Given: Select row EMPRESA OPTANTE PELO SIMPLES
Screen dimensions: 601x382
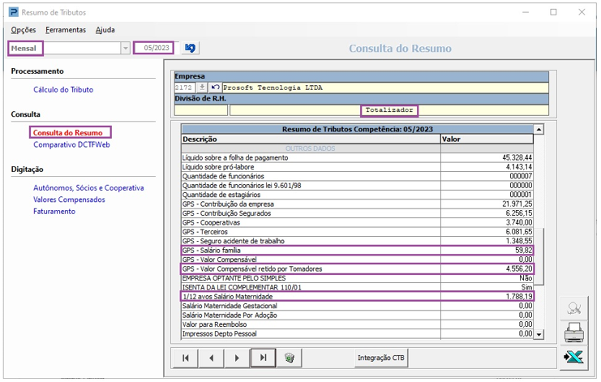Looking at the screenshot, I should 357,278.
